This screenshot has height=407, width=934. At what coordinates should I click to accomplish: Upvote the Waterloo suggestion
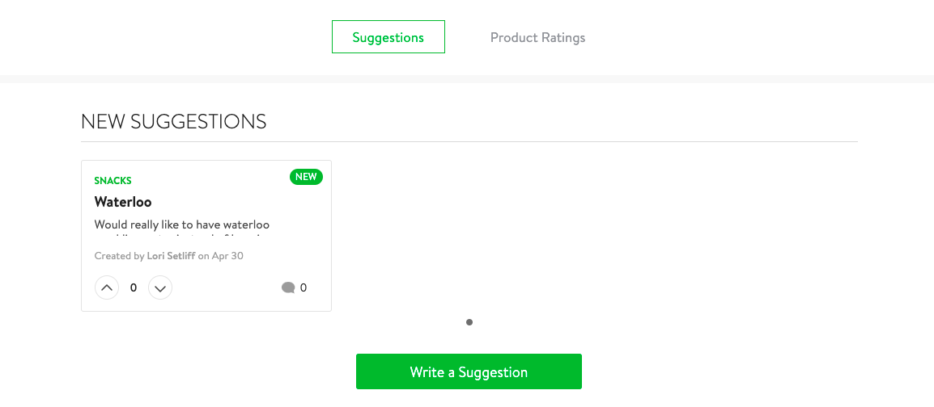(x=107, y=288)
